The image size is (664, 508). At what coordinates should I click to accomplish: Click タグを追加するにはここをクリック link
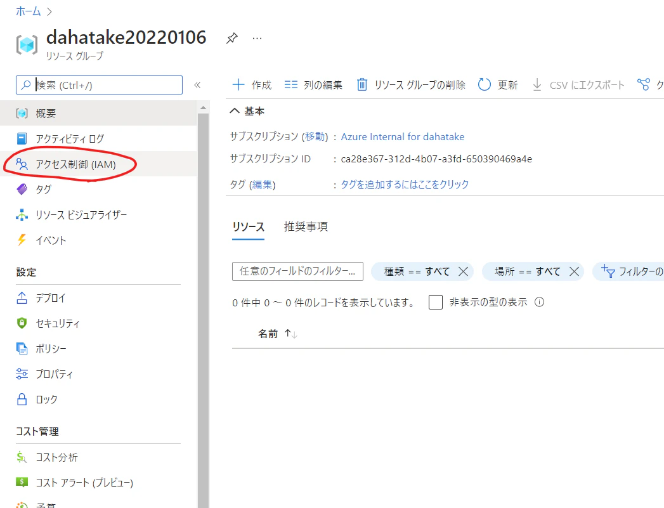point(405,185)
